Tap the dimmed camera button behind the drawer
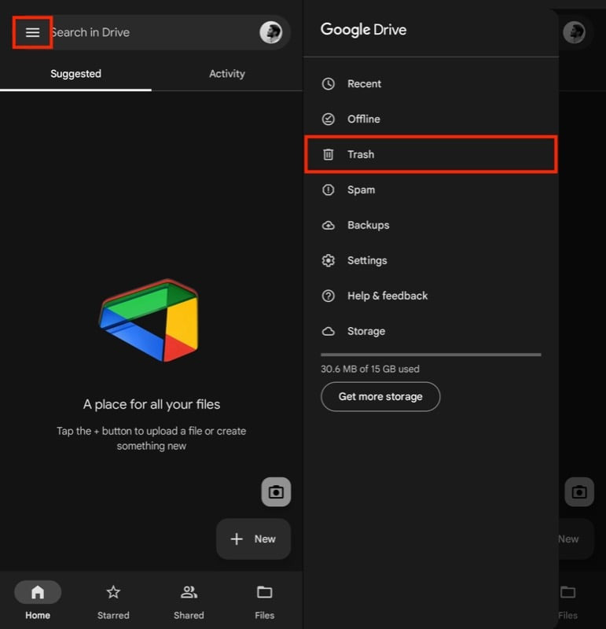The width and height of the screenshot is (606, 629). tap(579, 492)
